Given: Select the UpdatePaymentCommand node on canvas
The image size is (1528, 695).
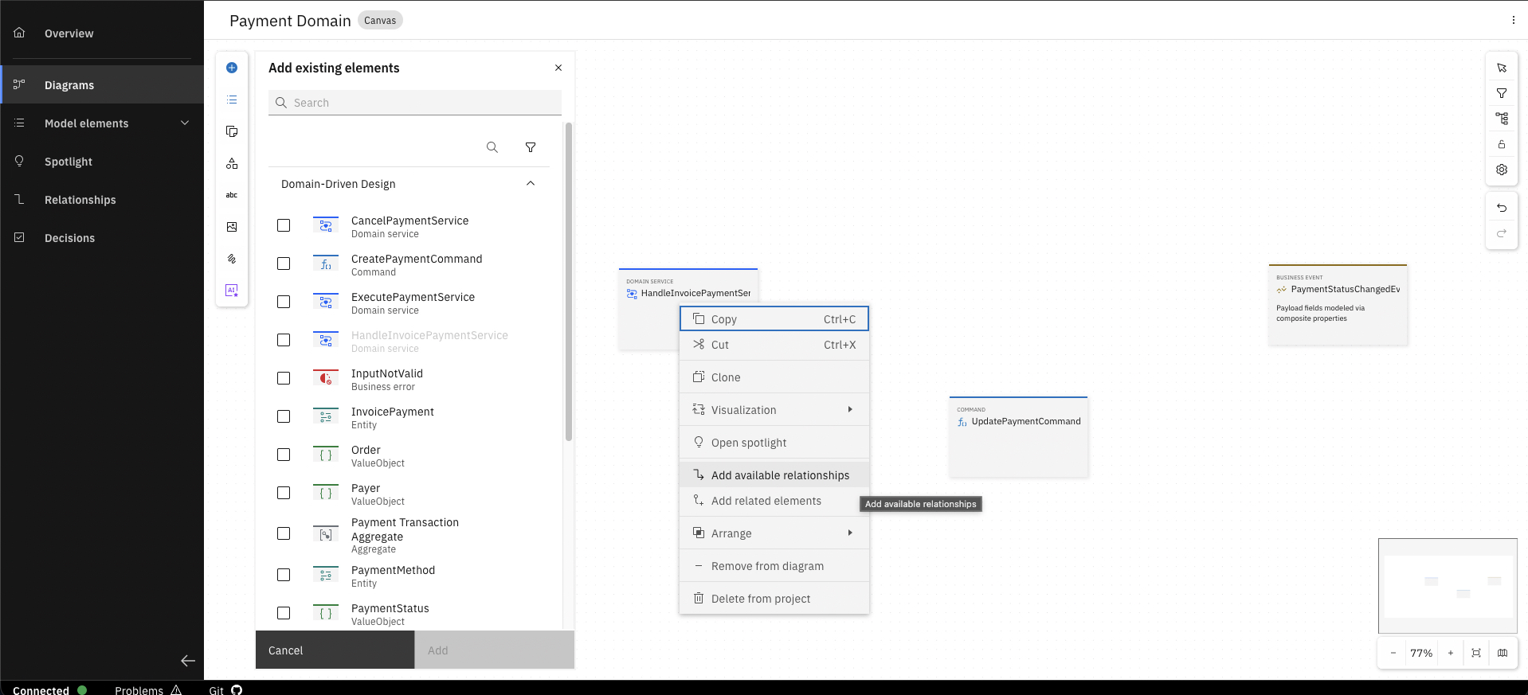Looking at the screenshot, I should (x=1019, y=437).
